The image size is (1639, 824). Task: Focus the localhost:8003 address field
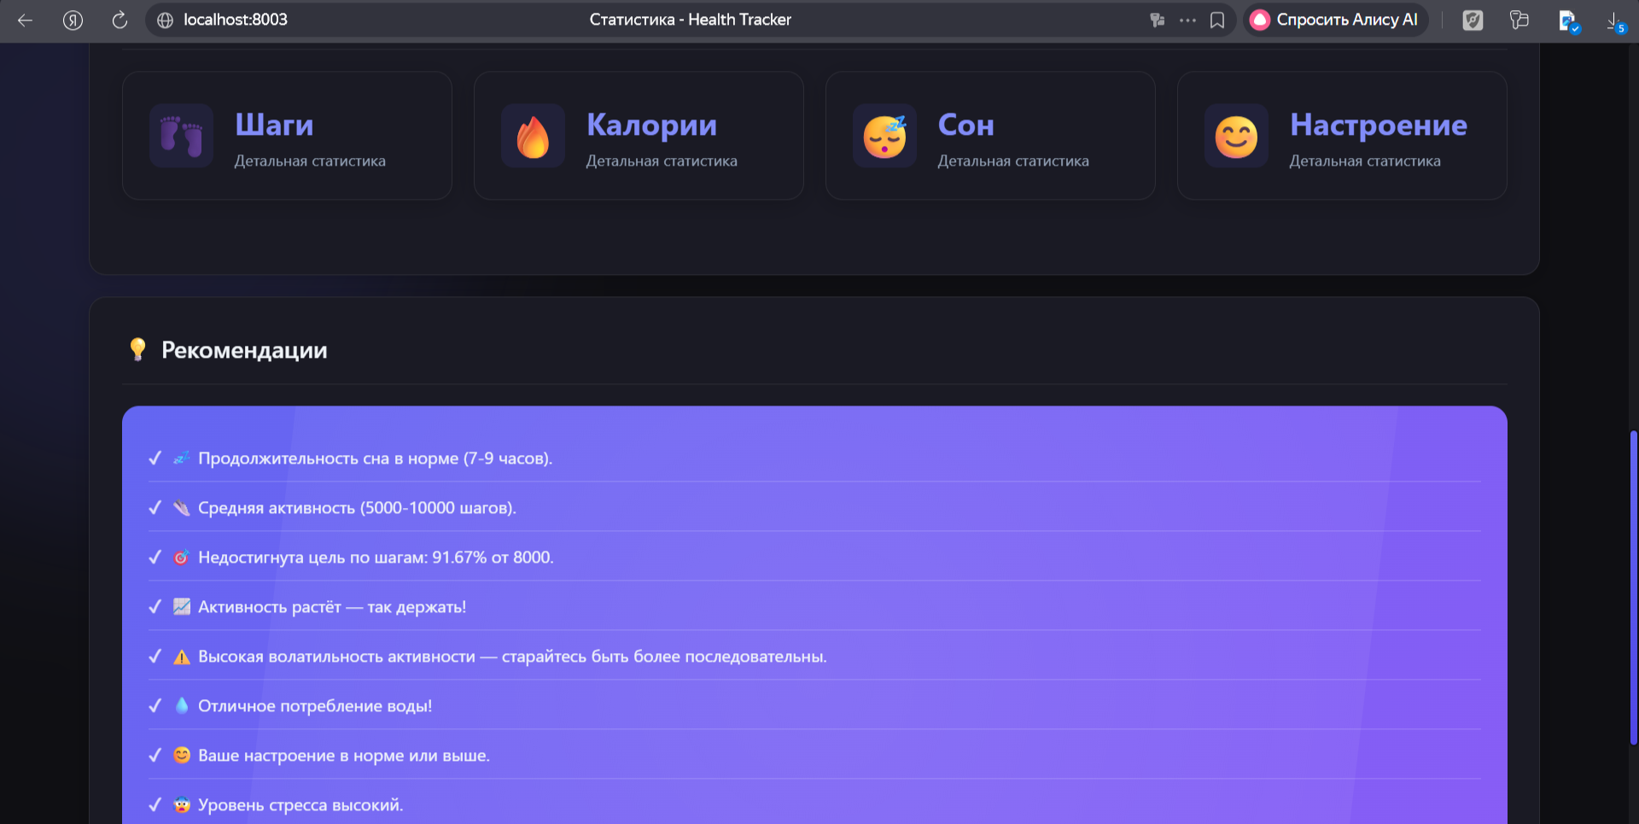[x=236, y=20]
